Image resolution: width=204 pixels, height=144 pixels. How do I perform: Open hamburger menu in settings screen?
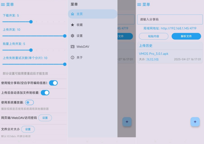tap(3, 4)
